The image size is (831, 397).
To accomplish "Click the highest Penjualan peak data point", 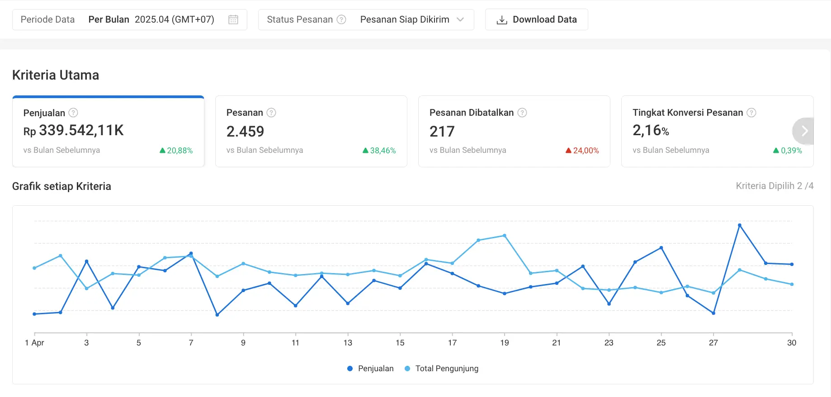I will 740,225.
